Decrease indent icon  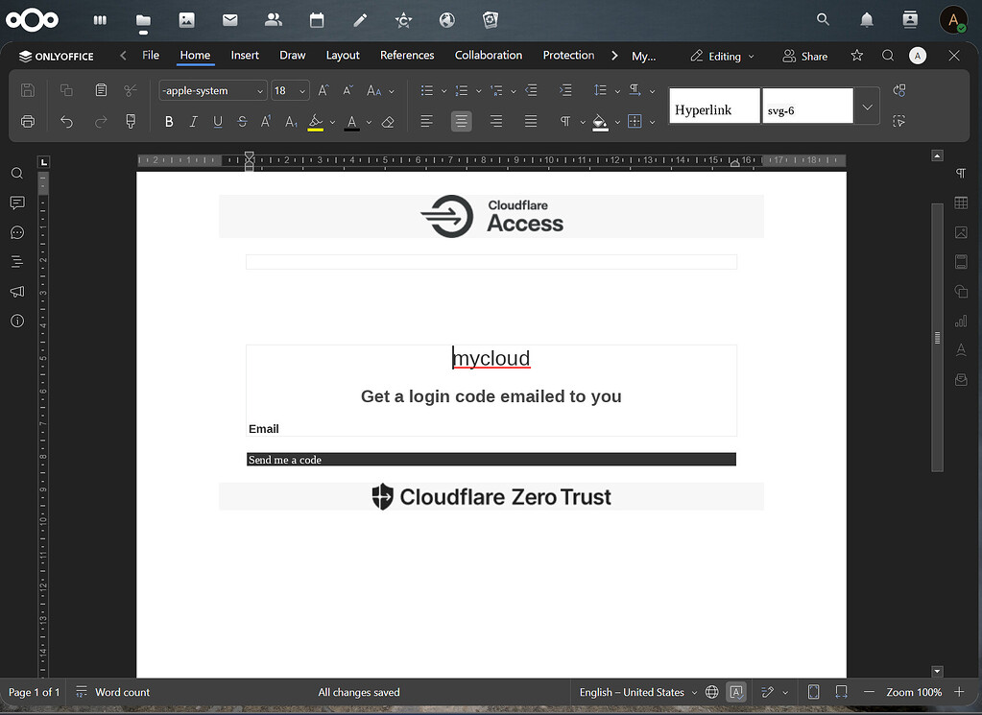(x=531, y=90)
